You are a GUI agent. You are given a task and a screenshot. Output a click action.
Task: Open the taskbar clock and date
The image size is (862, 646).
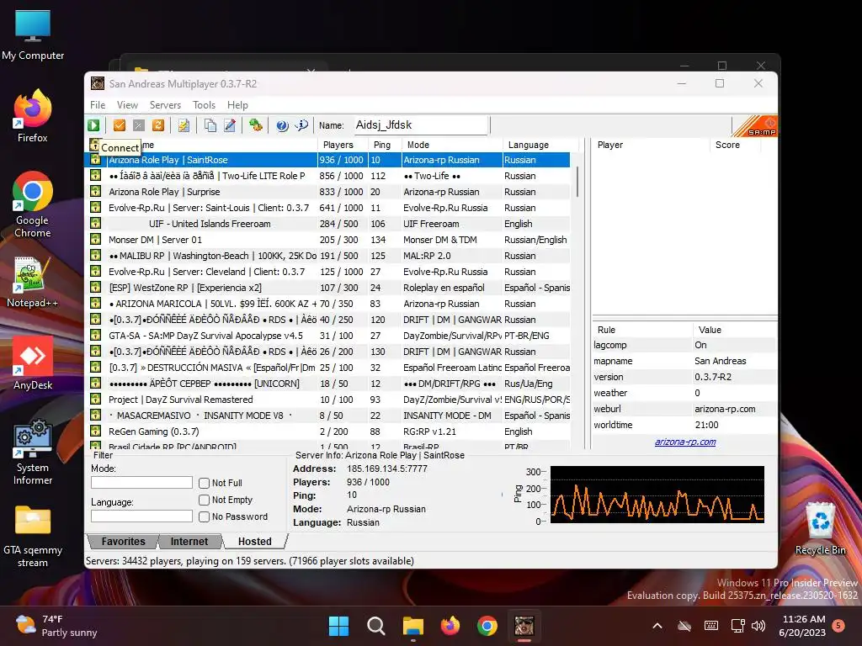[802, 626]
